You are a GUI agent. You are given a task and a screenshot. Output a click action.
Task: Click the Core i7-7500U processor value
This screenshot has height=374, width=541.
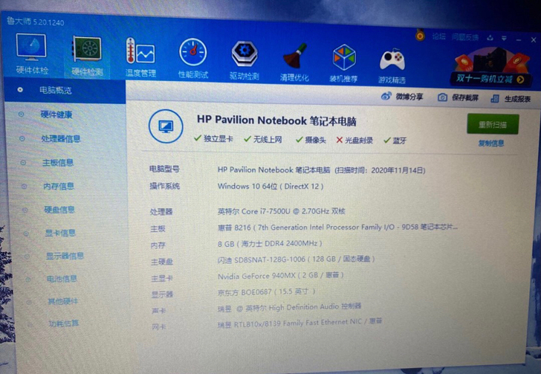281,211
